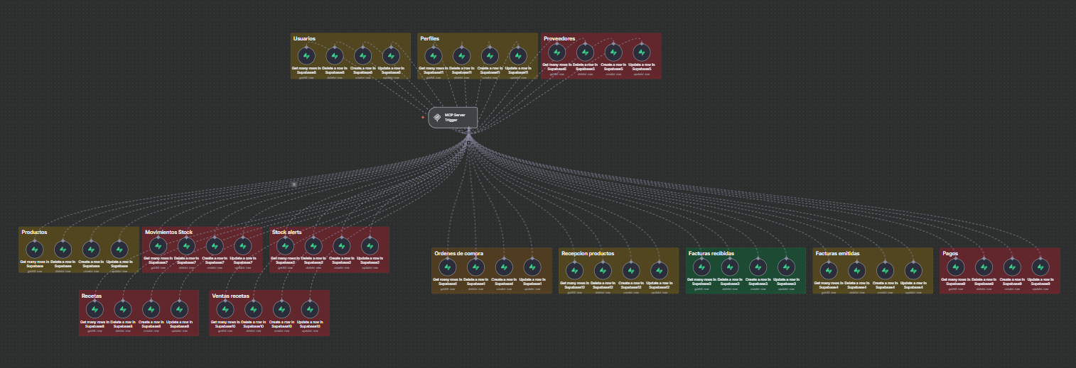This screenshot has height=368, width=1076.
Task: Open Get many rows node in Ordenes de compra
Action: pyautogui.click(x=447, y=267)
